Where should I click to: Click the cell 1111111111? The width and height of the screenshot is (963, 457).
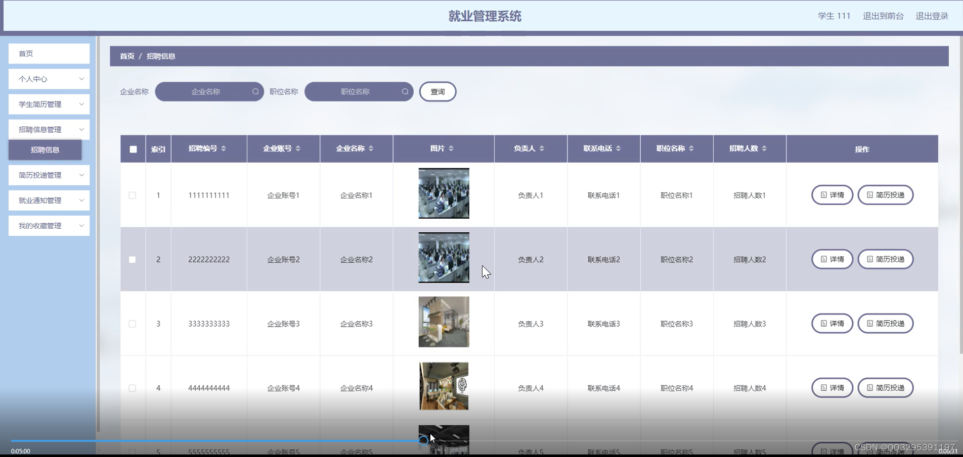point(209,195)
